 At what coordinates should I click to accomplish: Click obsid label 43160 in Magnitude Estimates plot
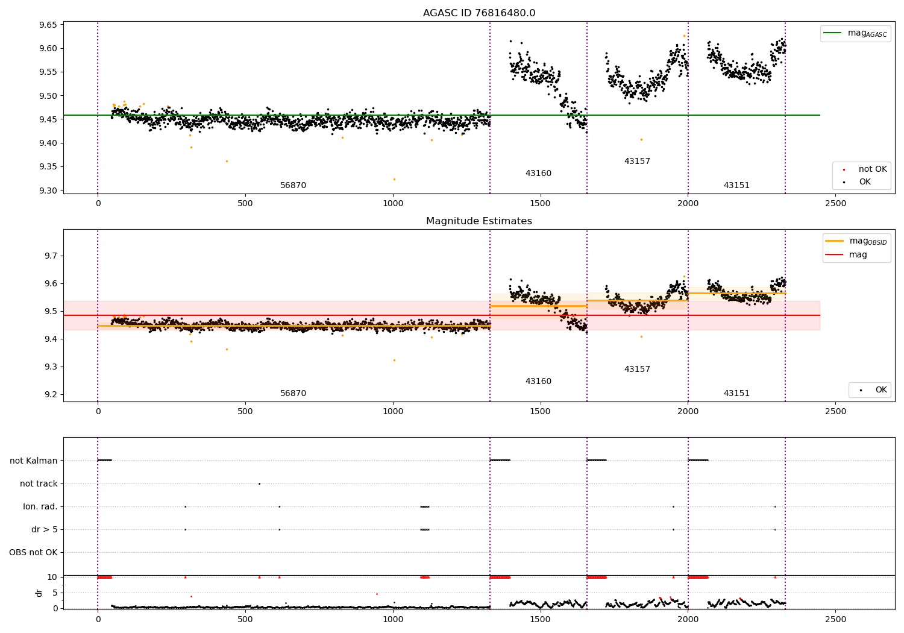point(538,382)
